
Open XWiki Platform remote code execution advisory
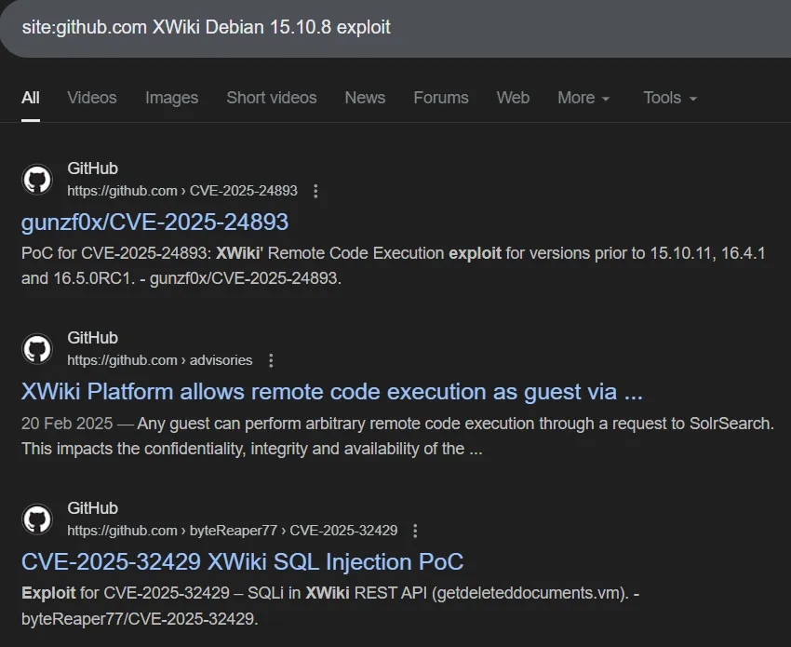click(x=331, y=391)
